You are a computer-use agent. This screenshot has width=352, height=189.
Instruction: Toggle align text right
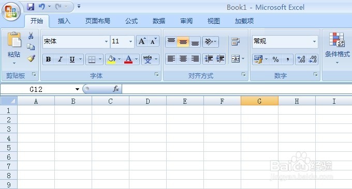tap(195, 59)
